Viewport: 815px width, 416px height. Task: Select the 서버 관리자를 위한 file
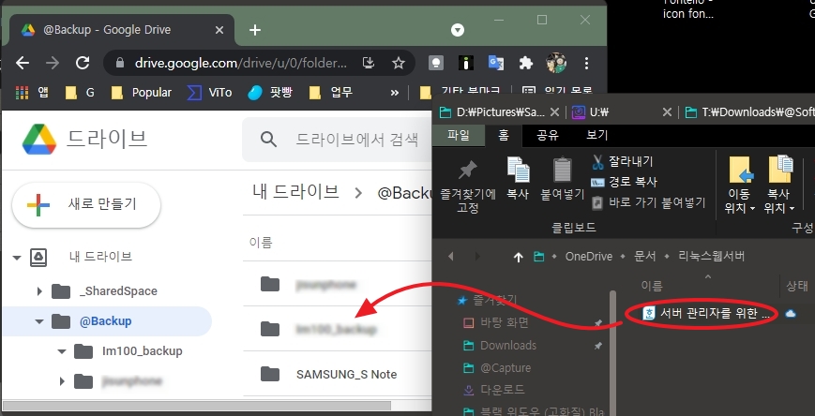click(706, 313)
